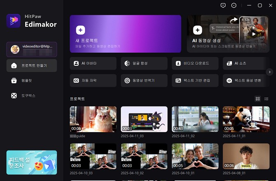This screenshot has width=276, height=181.
Task: Open the hexagon settings icon in title bar
Action: click(x=234, y=5)
